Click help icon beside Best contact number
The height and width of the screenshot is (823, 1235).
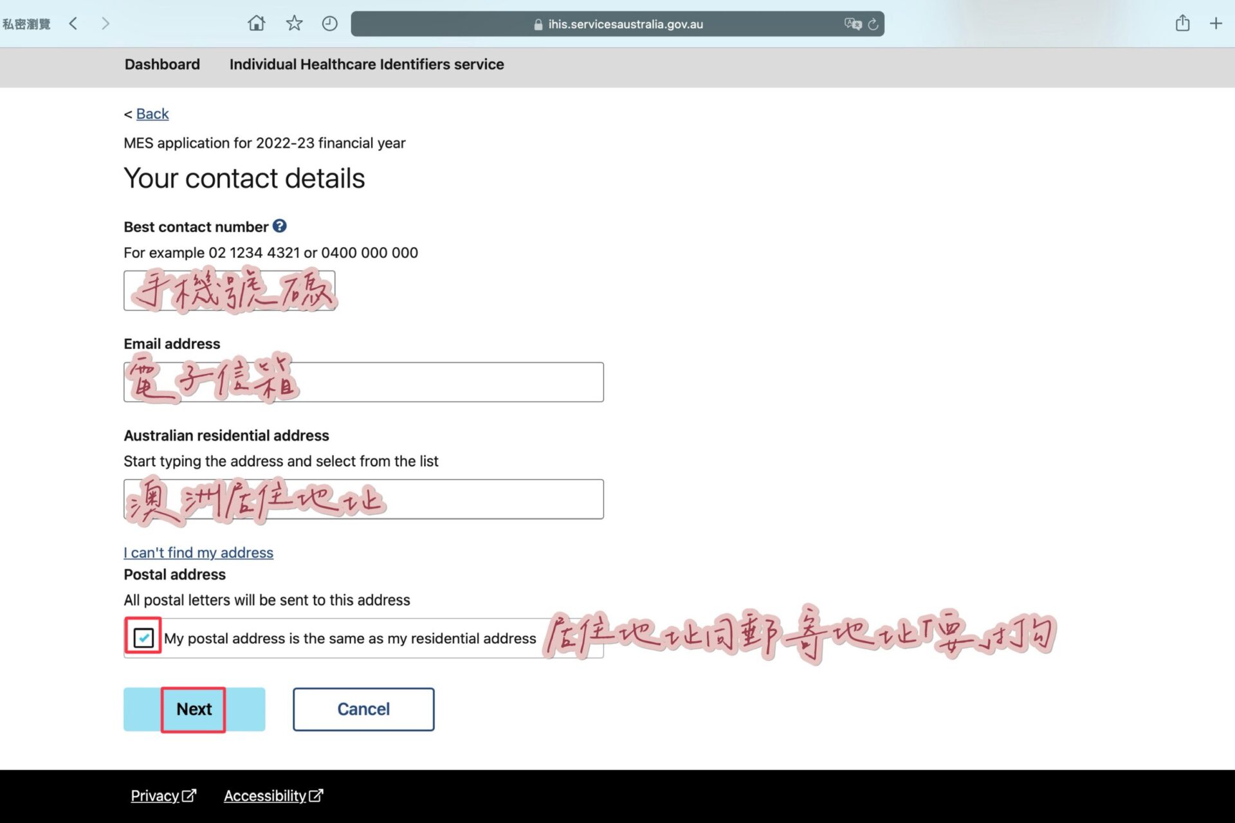pos(279,226)
